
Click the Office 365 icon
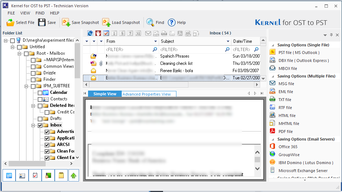pos(272,146)
